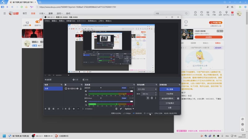The height and width of the screenshot is (139, 248).
Task: Decrease transition 时长 stepper down arrow
Action: pos(156,95)
